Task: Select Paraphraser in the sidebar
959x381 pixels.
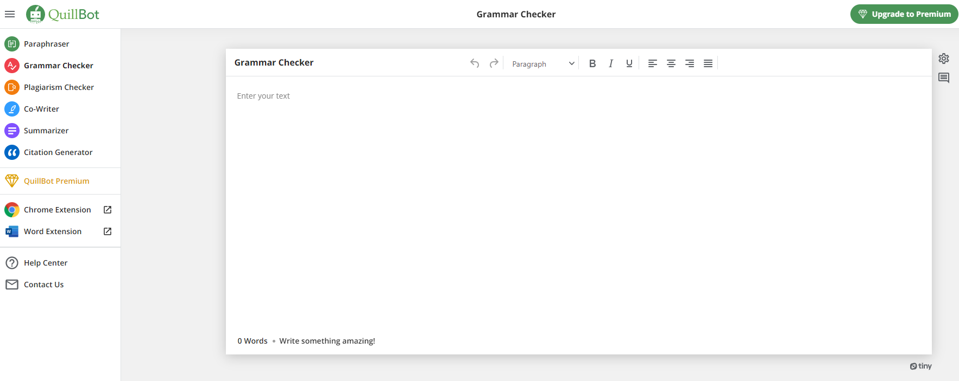Action: pos(47,44)
